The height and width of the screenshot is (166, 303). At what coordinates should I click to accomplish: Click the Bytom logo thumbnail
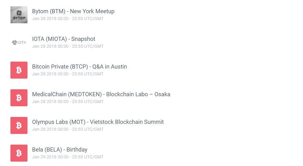(19, 15)
